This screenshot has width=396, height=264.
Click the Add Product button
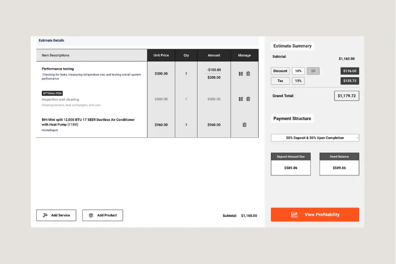click(103, 215)
